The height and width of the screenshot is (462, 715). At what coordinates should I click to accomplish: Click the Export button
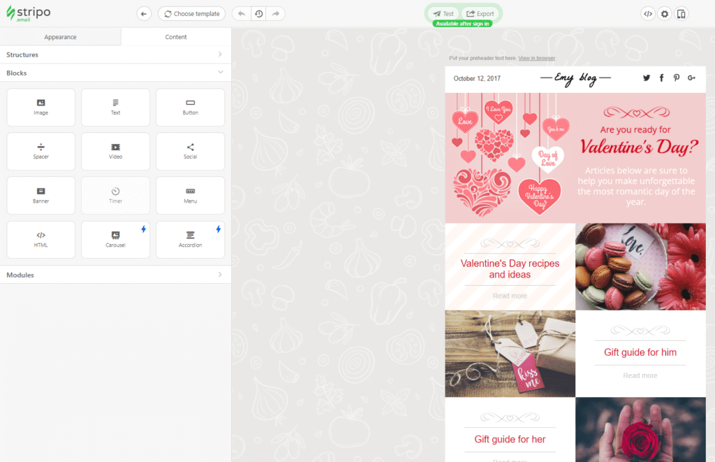pyautogui.click(x=480, y=13)
